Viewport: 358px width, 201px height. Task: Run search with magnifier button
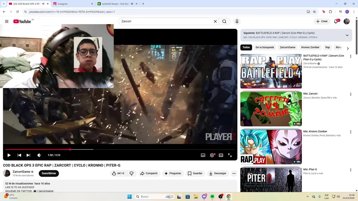pyautogui.click(x=224, y=21)
